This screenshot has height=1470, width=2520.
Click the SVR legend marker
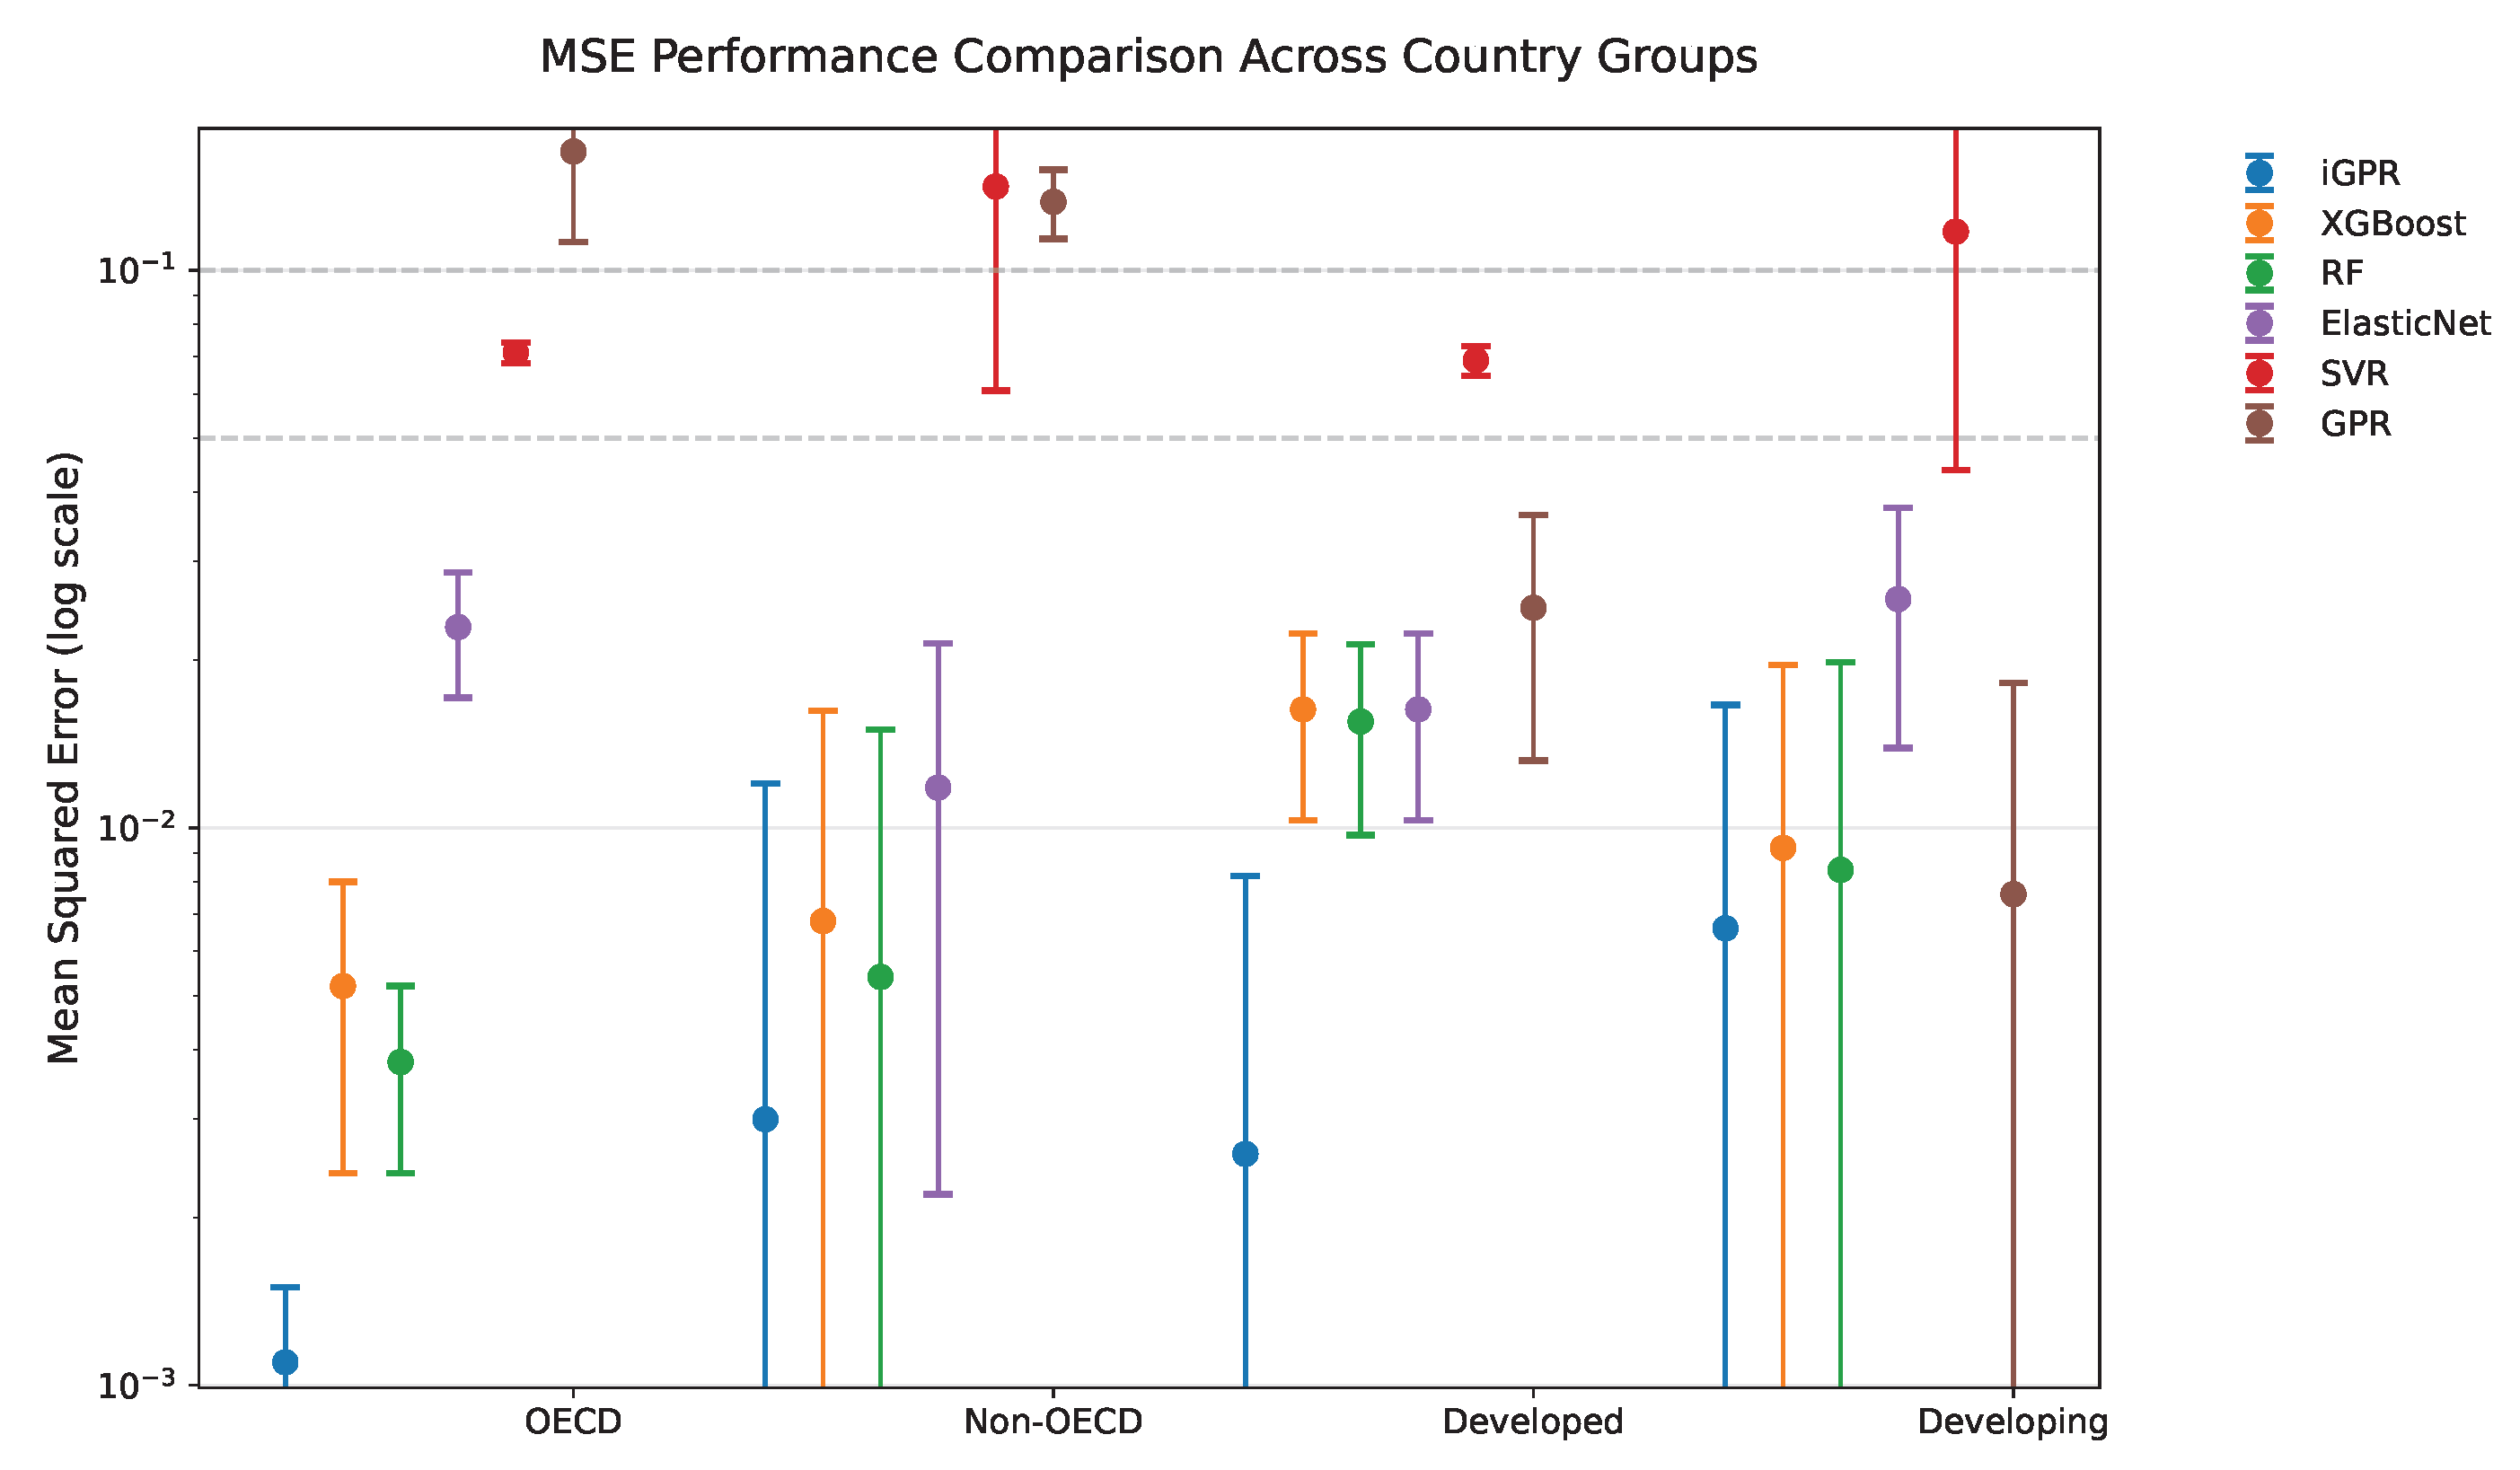coord(2259,374)
